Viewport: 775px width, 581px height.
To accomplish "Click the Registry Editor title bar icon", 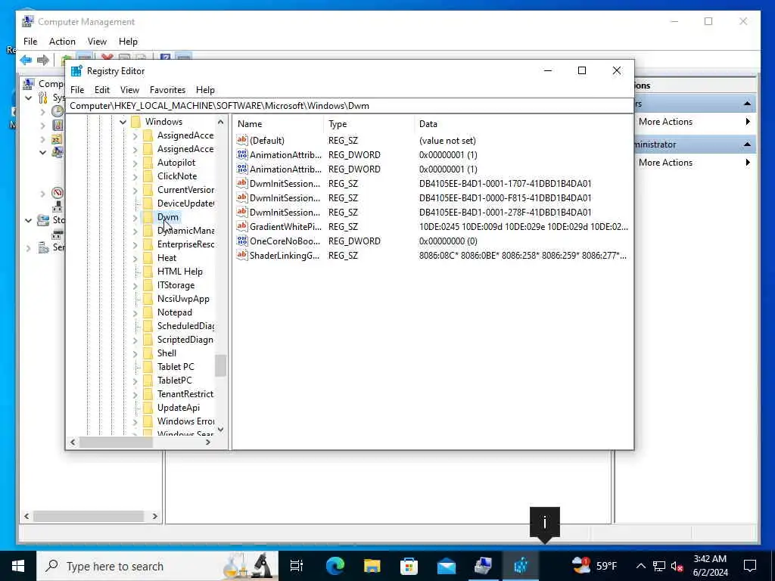I will [x=76, y=71].
